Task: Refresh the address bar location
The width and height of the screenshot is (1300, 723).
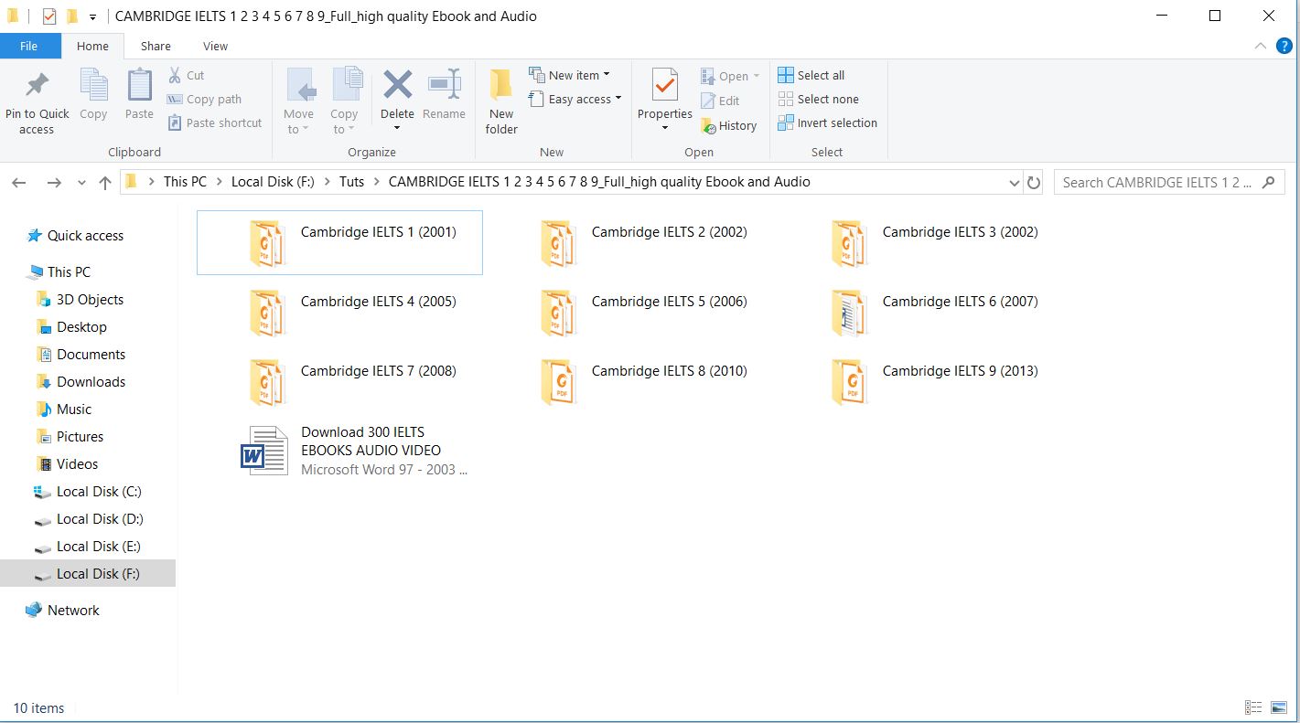Action: [x=1034, y=183]
